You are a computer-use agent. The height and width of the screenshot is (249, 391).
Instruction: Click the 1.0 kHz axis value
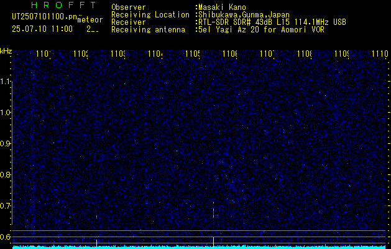[6, 113]
